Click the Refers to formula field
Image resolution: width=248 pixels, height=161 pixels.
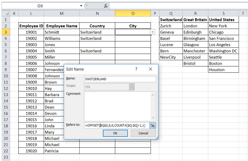point(117,126)
